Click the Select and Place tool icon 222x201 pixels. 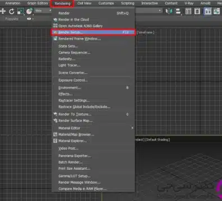click(29, 12)
